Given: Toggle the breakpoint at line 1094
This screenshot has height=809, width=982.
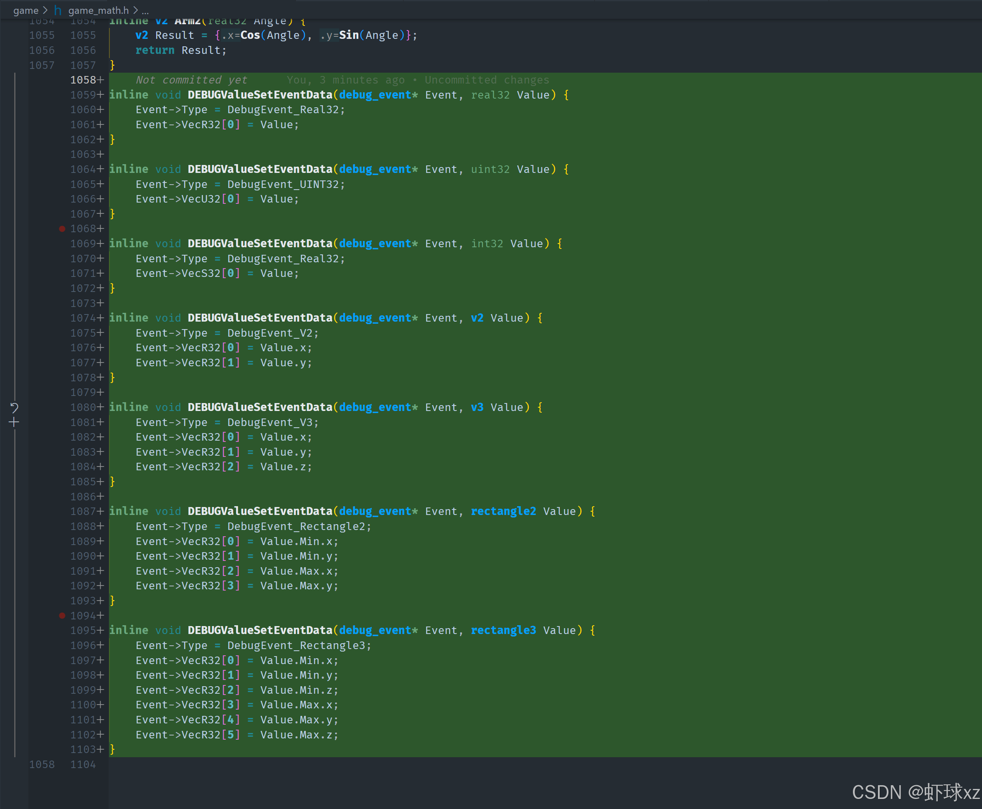Looking at the screenshot, I should (x=62, y=616).
